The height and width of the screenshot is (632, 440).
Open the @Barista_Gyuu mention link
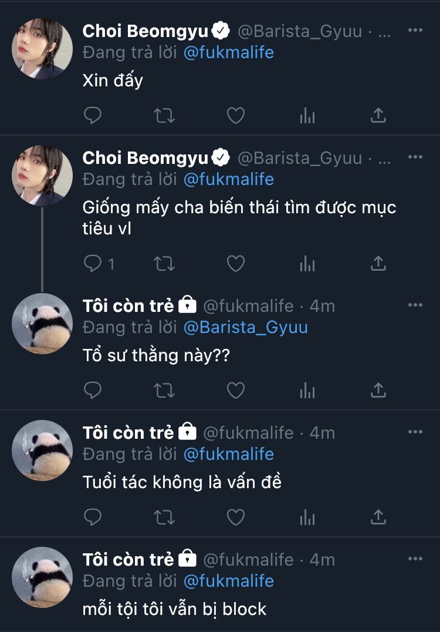(x=246, y=327)
